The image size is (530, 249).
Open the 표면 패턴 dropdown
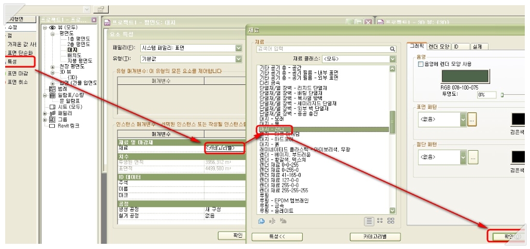pyautogui.click(x=463, y=120)
